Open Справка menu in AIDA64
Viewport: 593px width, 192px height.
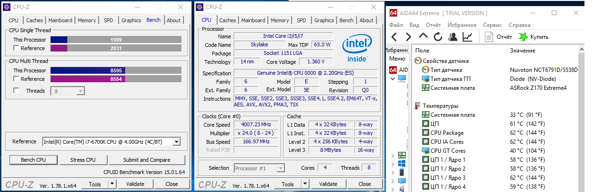(x=520, y=25)
